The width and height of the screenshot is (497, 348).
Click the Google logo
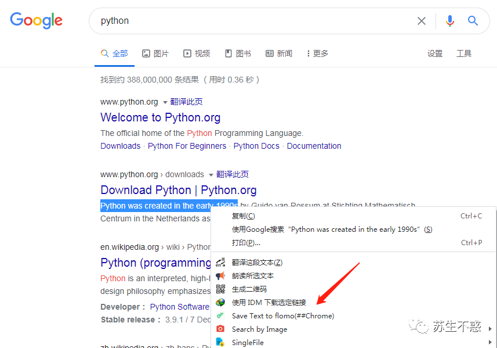click(36, 21)
